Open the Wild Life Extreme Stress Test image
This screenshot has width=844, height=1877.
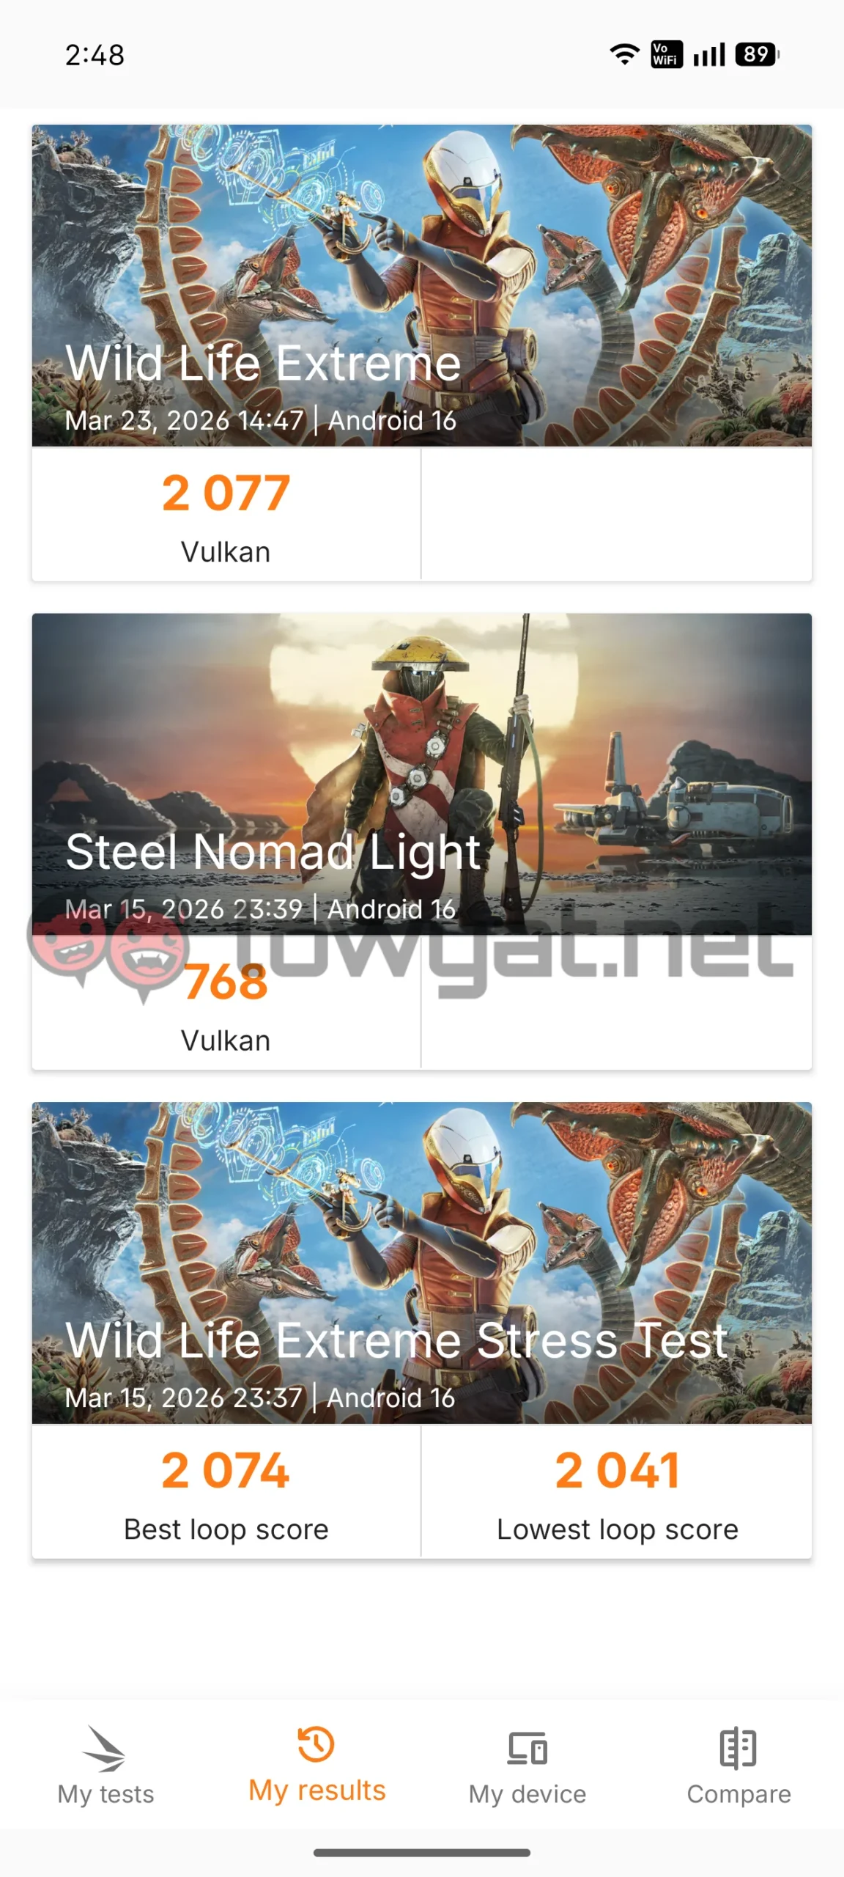tap(422, 1263)
